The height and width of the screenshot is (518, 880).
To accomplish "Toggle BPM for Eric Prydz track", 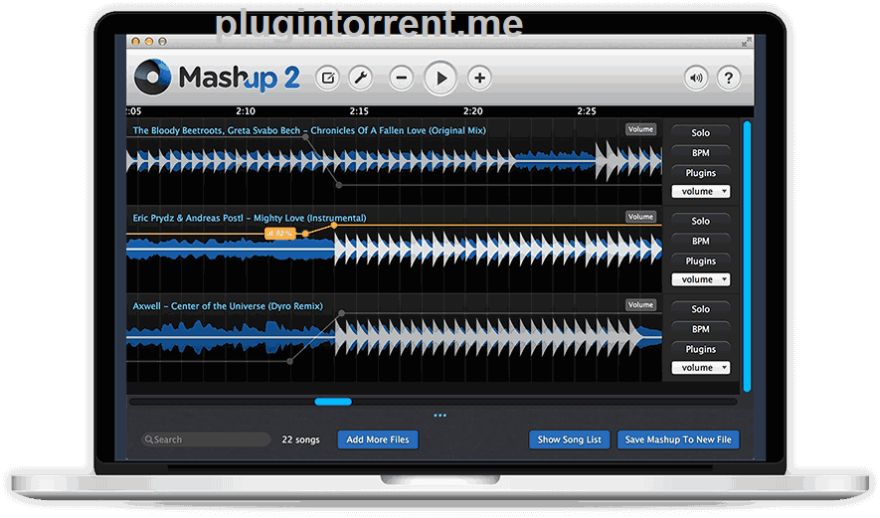I will pos(700,241).
